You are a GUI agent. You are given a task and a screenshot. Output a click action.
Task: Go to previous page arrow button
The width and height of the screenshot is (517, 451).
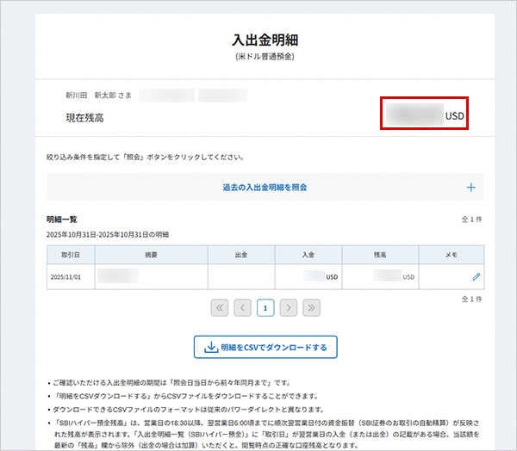pos(242,307)
